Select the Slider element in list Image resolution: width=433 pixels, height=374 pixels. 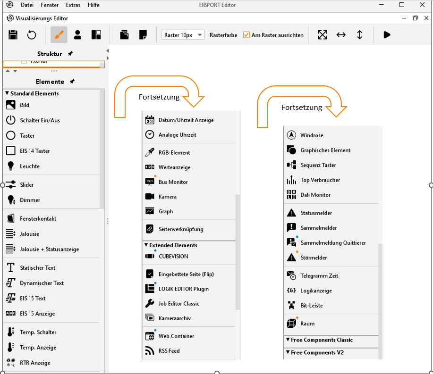(26, 185)
